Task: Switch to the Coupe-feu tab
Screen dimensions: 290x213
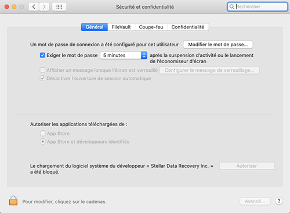Action: click(x=151, y=27)
